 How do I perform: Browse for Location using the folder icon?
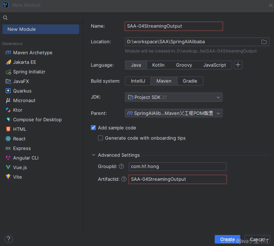click(264, 42)
